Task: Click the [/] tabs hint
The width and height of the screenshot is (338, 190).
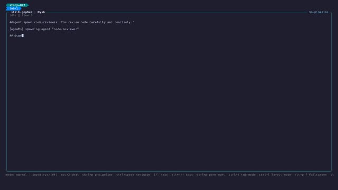Action: [x=161, y=175]
